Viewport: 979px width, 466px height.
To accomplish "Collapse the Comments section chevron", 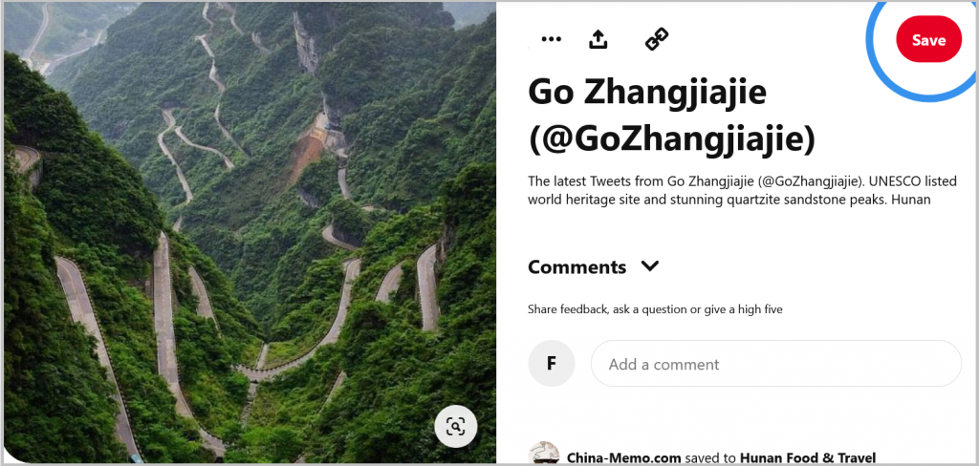I will pyautogui.click(x=650, y=266).
